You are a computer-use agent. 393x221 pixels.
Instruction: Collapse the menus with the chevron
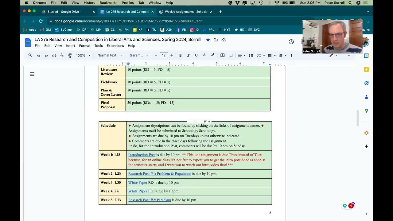coord(349,56)
